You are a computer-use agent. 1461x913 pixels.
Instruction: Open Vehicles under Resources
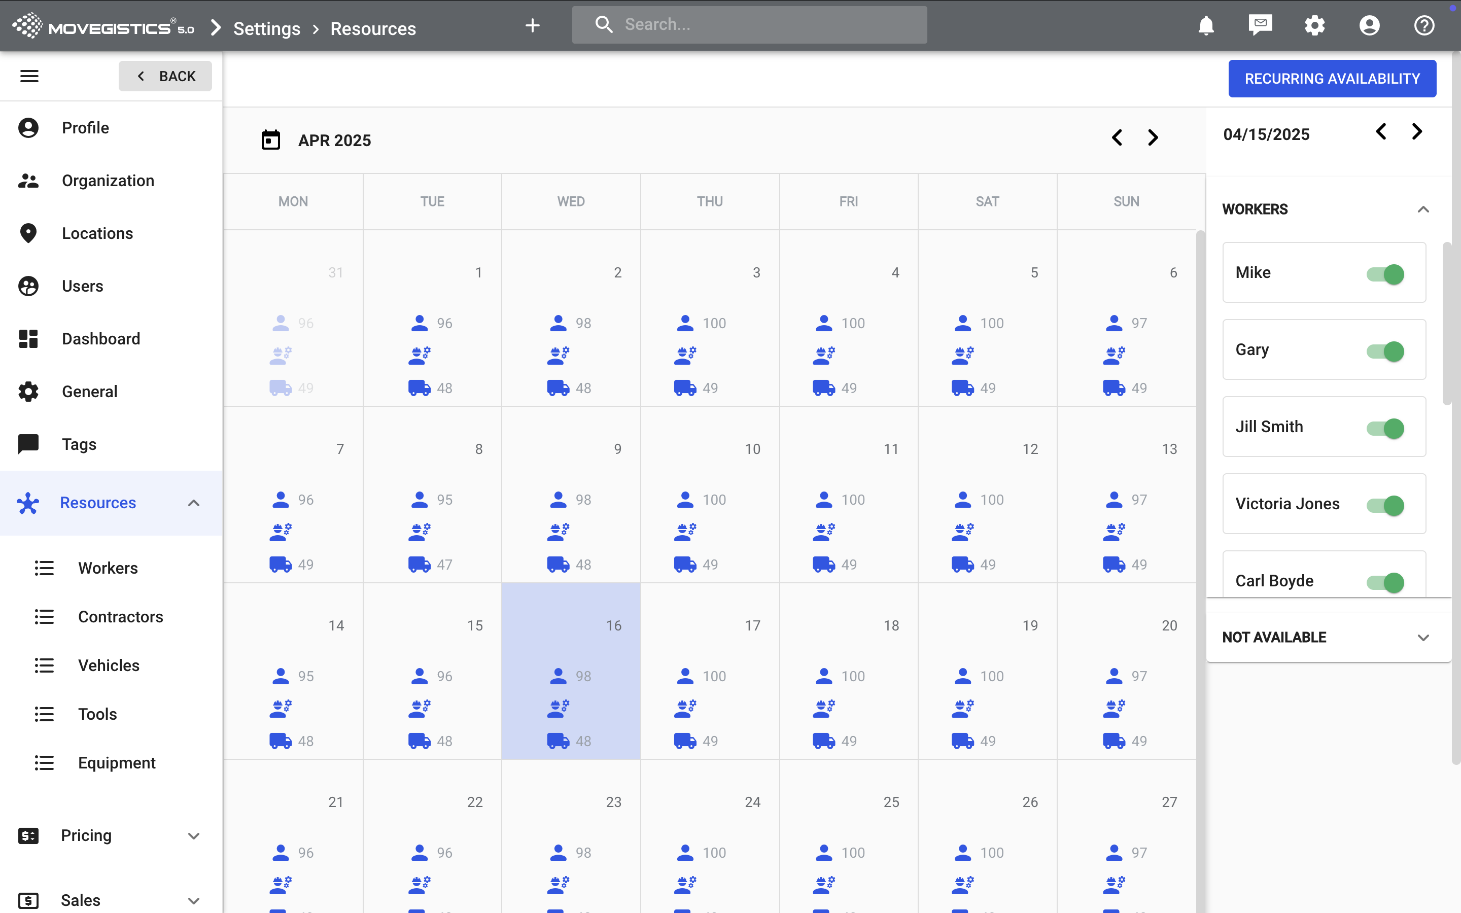tap(109, 665)
